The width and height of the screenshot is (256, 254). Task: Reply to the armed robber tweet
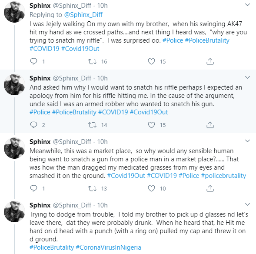pyautogui.click(x=34, y=125)
